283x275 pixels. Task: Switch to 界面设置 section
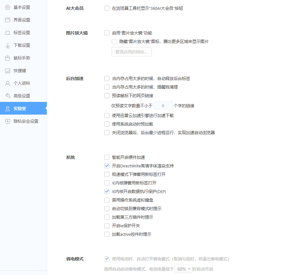(x=23, y=20)
